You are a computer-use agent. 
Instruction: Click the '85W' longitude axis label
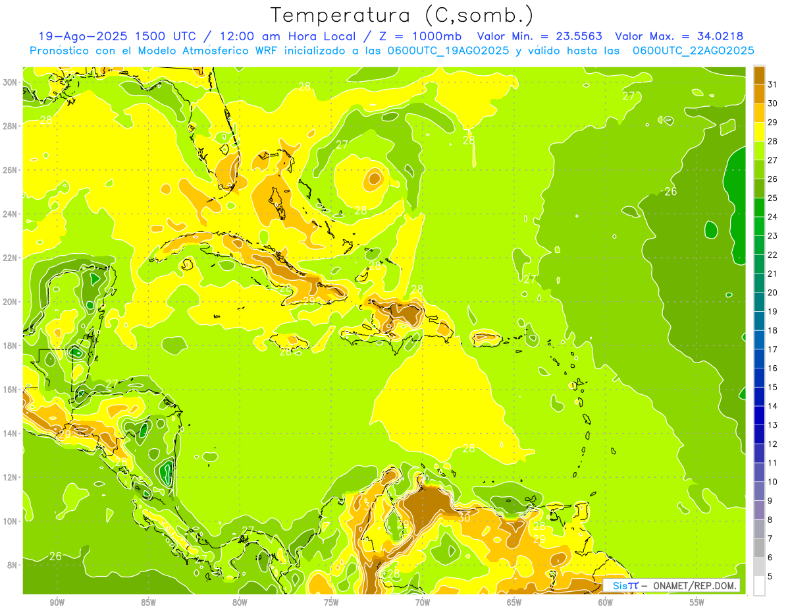tap(148, 602)
